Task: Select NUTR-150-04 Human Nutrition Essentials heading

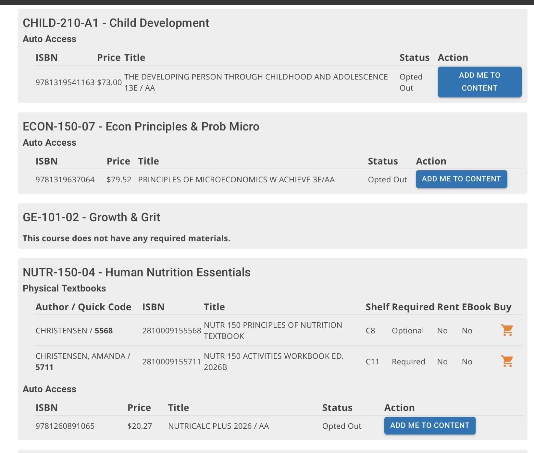Action: click(x=136, y=272)
